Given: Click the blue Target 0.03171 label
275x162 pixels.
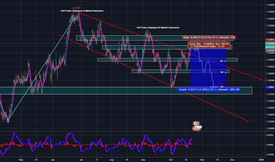Looking at the screenshot, I should [x=209, y=90].
